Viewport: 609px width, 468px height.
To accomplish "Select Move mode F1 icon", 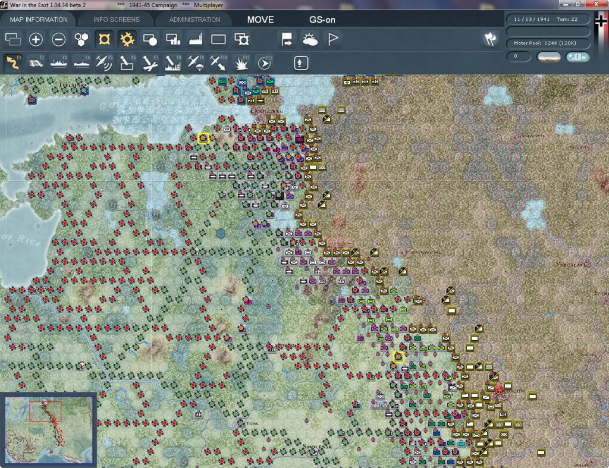I will click(x=13, y=63).
